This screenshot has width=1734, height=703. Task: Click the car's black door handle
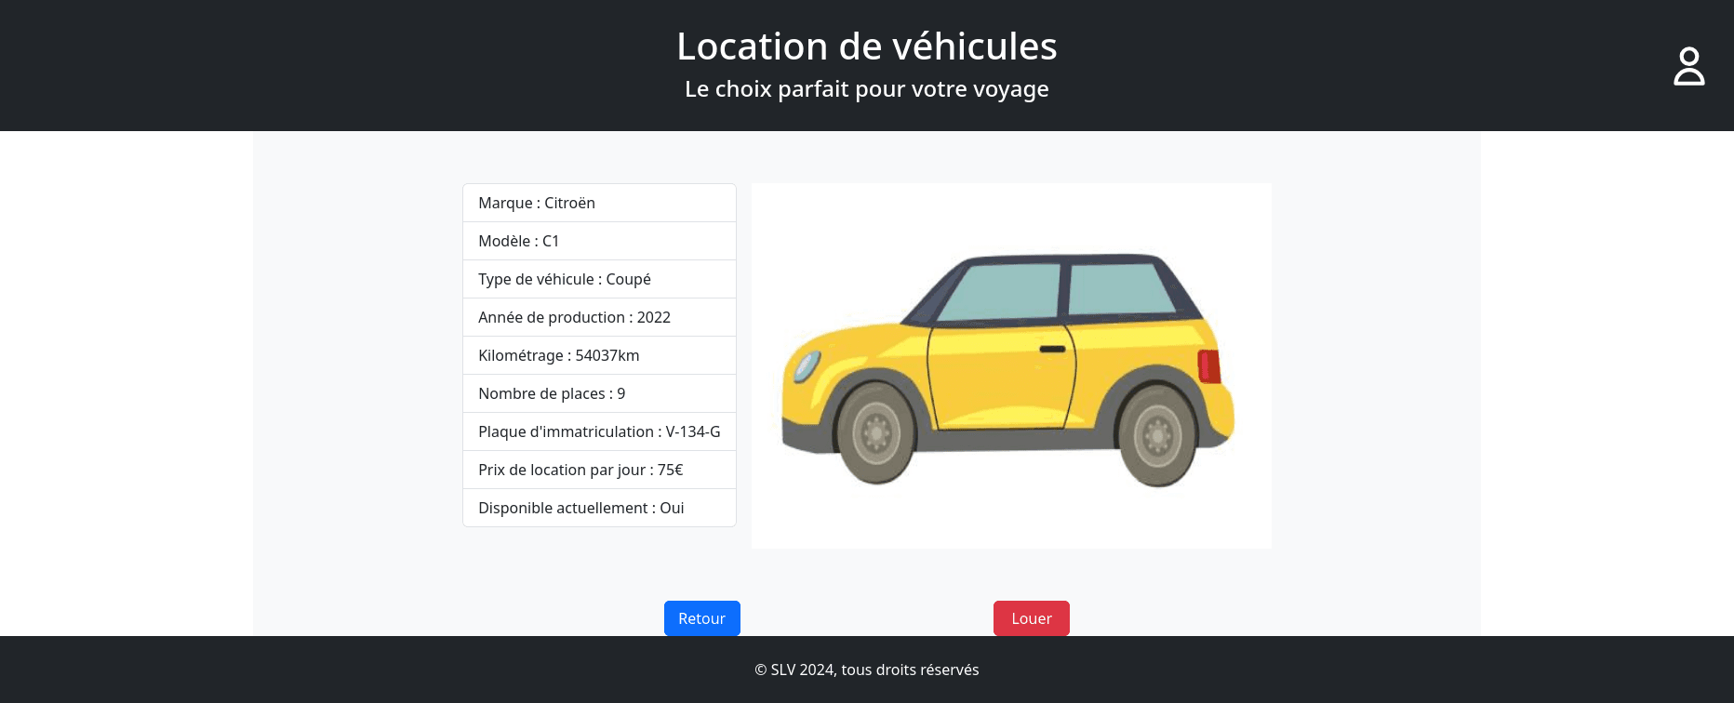coord(1052,349)
